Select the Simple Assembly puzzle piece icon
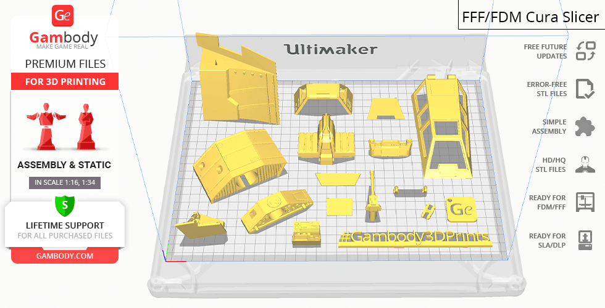This screenshot has width=605, height=308. click(585, 127)
